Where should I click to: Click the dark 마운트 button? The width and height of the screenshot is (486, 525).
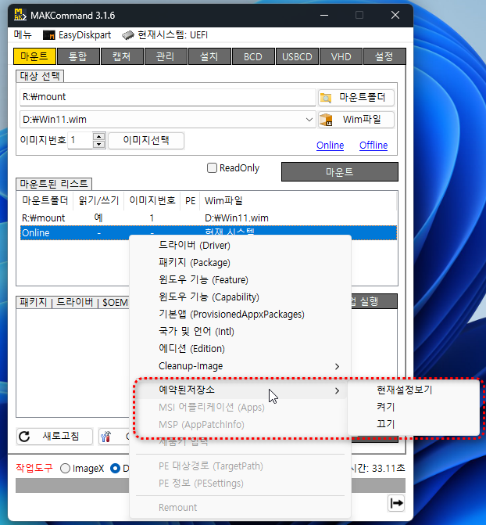point(340,172)
